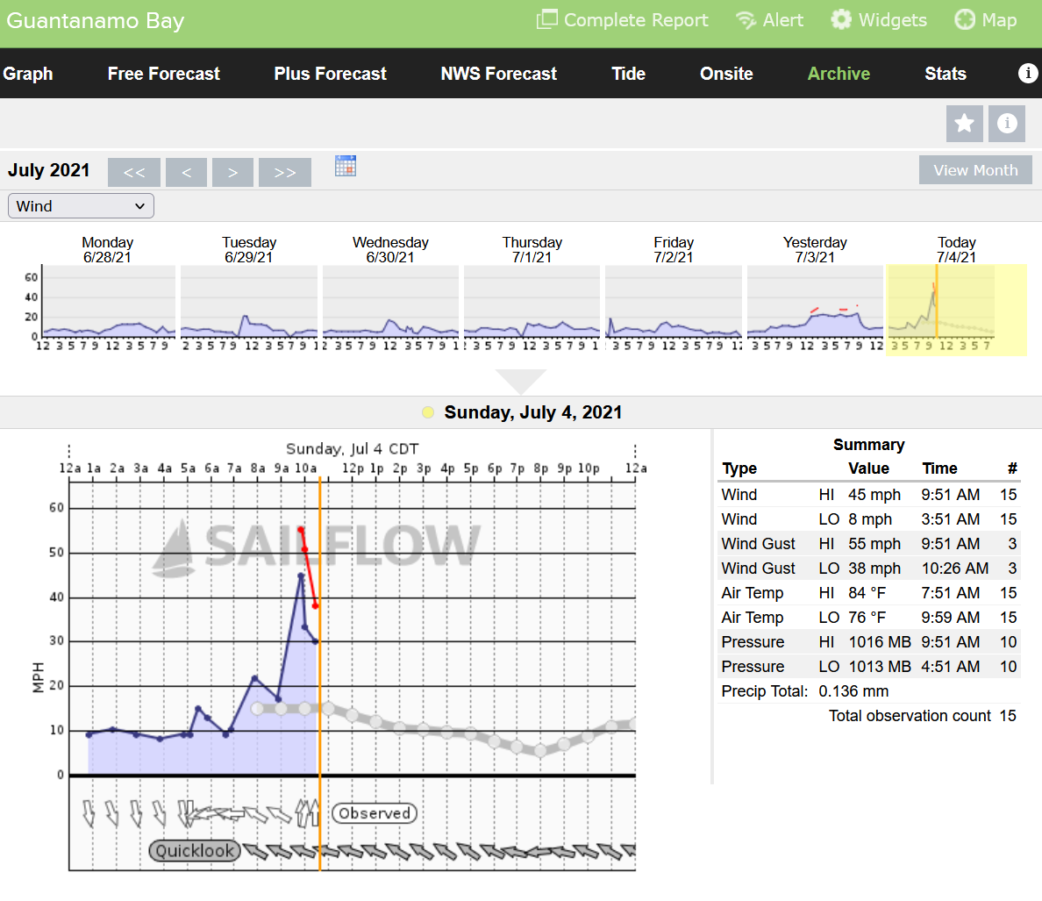Select Today 7/4/21 highlighted graph
1042x901 pixels.
[957, 310]
